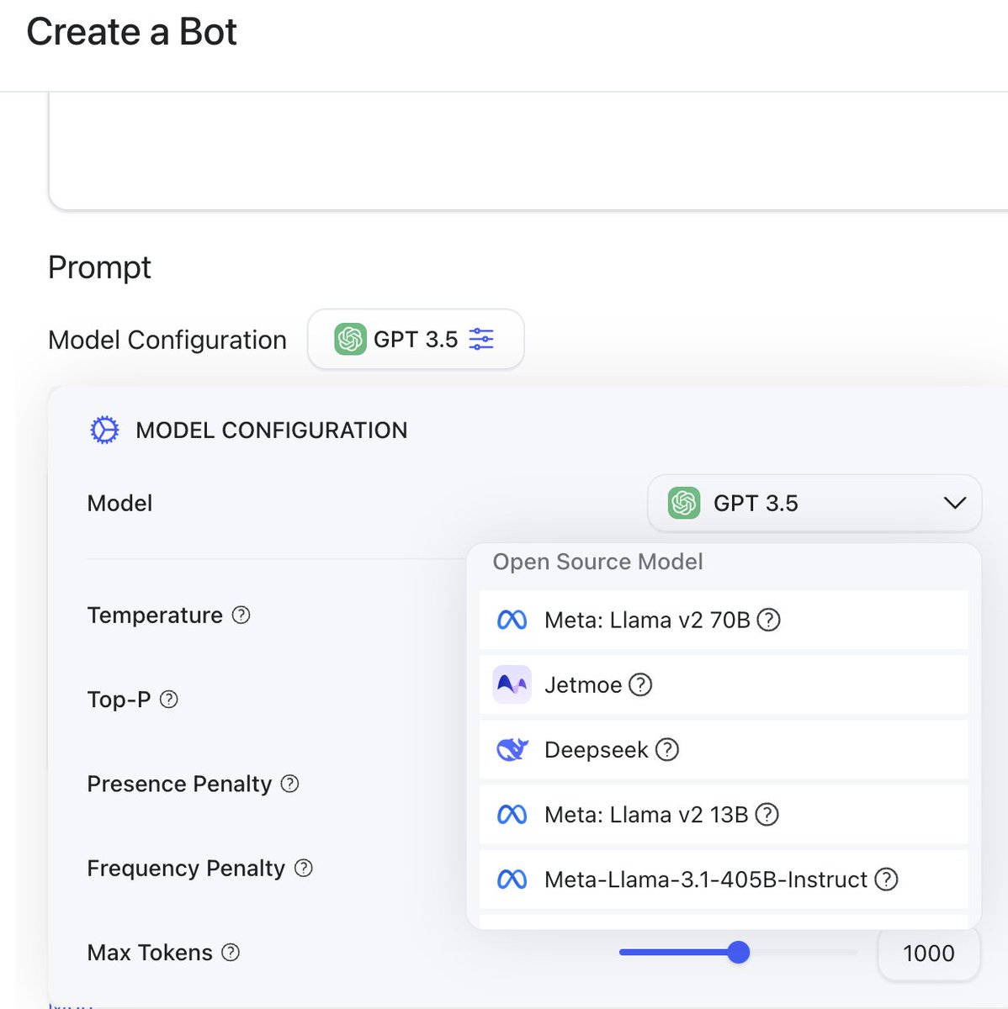Pick Meta-Llama-3.1-405B-Instruct from the list
1008x1009 pixels.
724,879
